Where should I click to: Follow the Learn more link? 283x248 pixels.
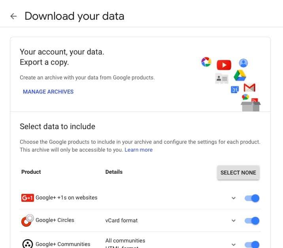[138, 150]
